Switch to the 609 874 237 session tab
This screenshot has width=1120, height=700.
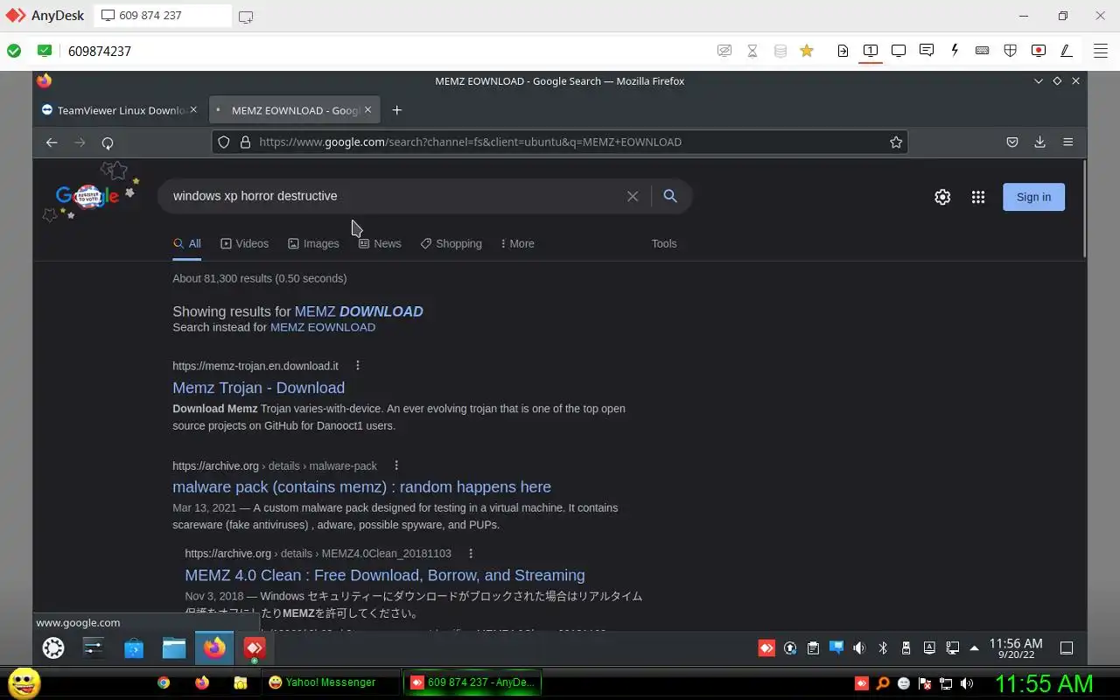click(x=163, y=16)
